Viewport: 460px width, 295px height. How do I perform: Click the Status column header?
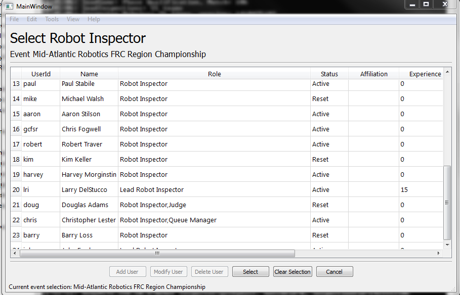(329, 74)
